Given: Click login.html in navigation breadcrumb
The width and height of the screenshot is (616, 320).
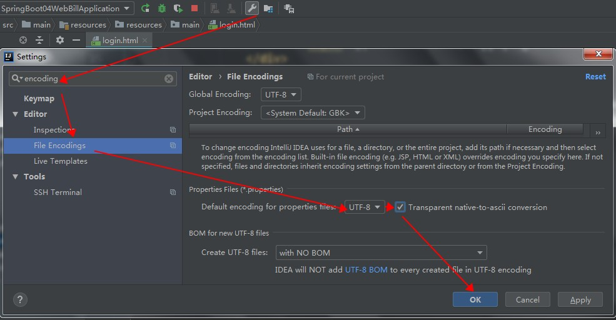Looking at the screenshot, I should pyautogui.click(x=232, y=25).
